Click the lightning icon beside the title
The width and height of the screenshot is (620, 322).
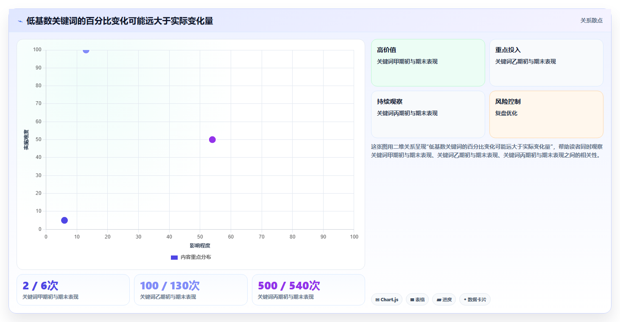20,21
